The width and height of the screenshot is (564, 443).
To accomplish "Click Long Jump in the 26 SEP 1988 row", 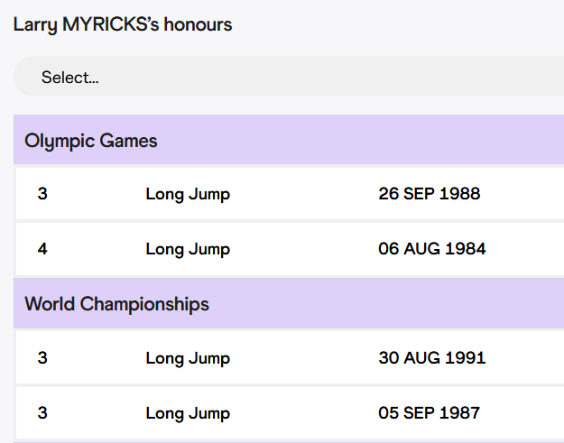I will tap(188, 195).
